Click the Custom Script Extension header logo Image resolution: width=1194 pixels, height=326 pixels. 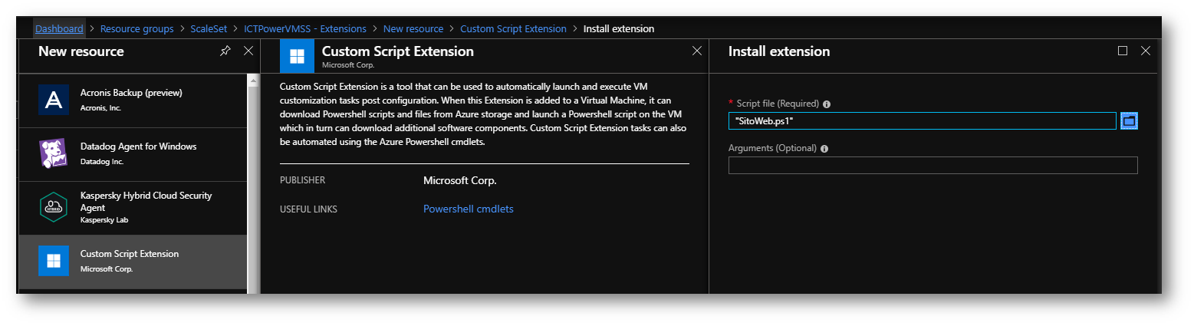(x=296, y=57)
